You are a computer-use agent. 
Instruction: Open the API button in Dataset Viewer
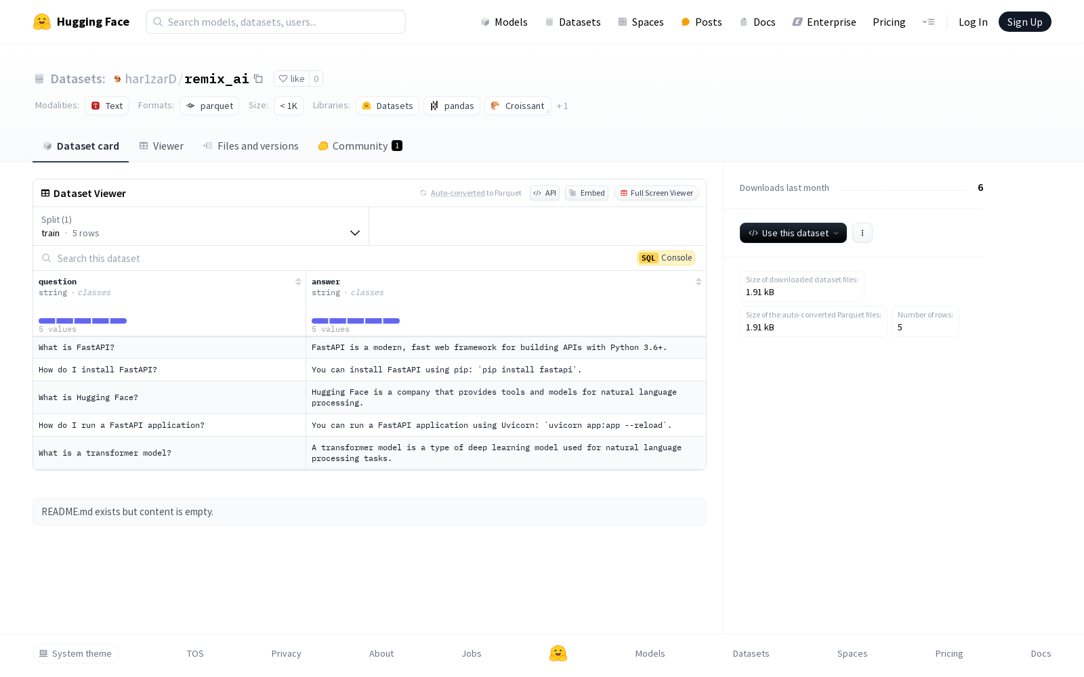pyautogui.click(x=545, y=193)
